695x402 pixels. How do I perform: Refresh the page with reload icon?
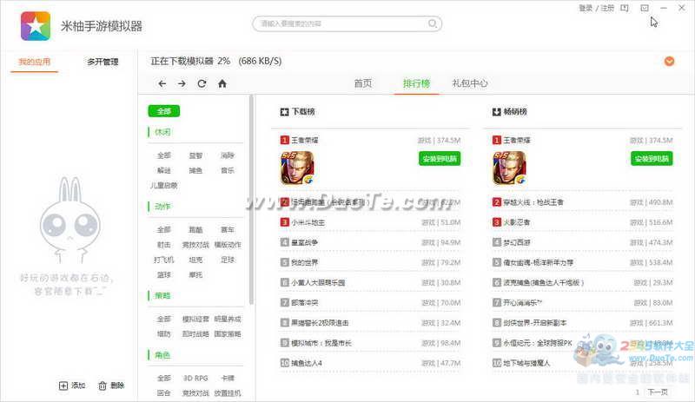tap(202, 83)
